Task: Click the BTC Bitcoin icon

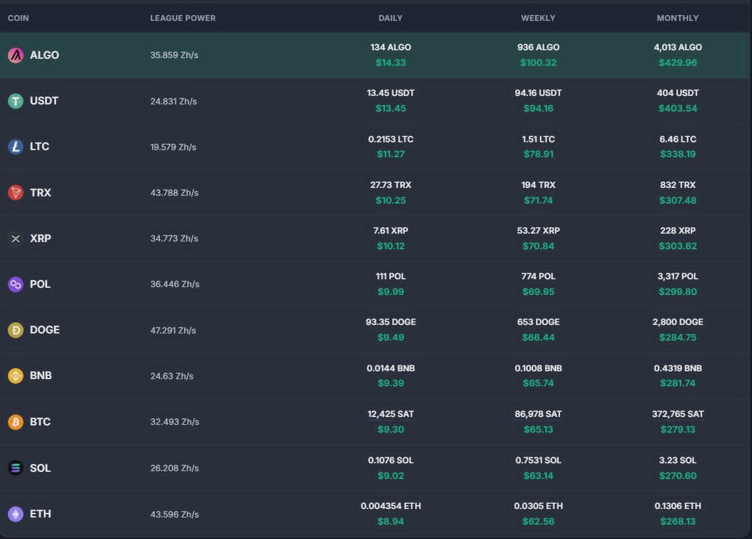Action: [x=16, y=422]
